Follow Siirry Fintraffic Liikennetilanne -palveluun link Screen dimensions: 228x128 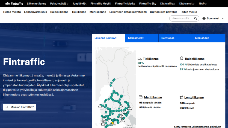(x=197, y=127)
